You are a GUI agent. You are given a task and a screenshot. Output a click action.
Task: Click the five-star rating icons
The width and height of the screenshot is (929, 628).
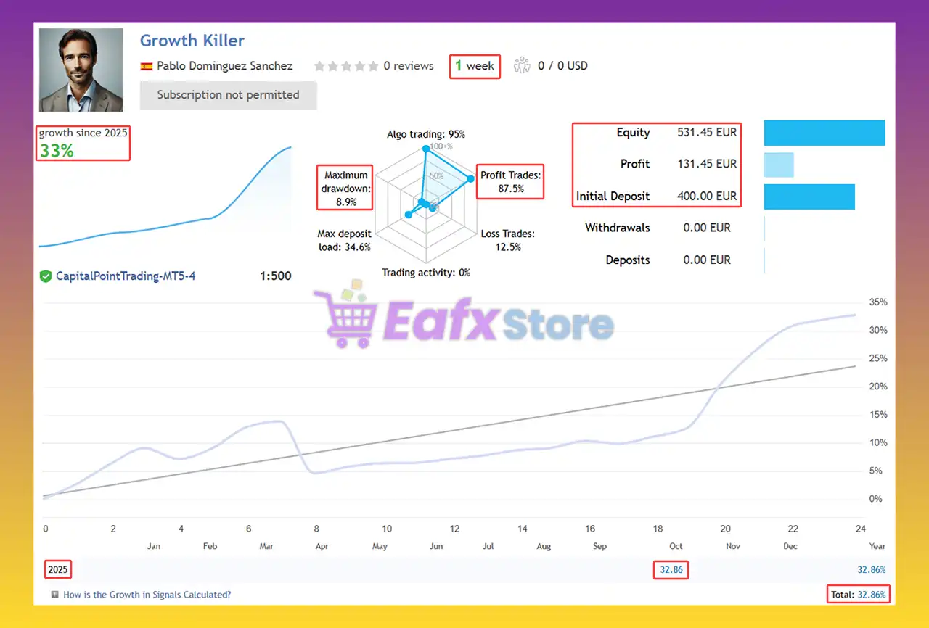coord(345,66)
